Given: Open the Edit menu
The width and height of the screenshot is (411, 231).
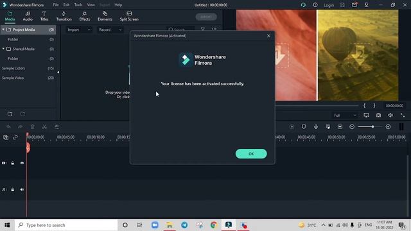Looking at the screenshot, I should (x=66, y=4).
